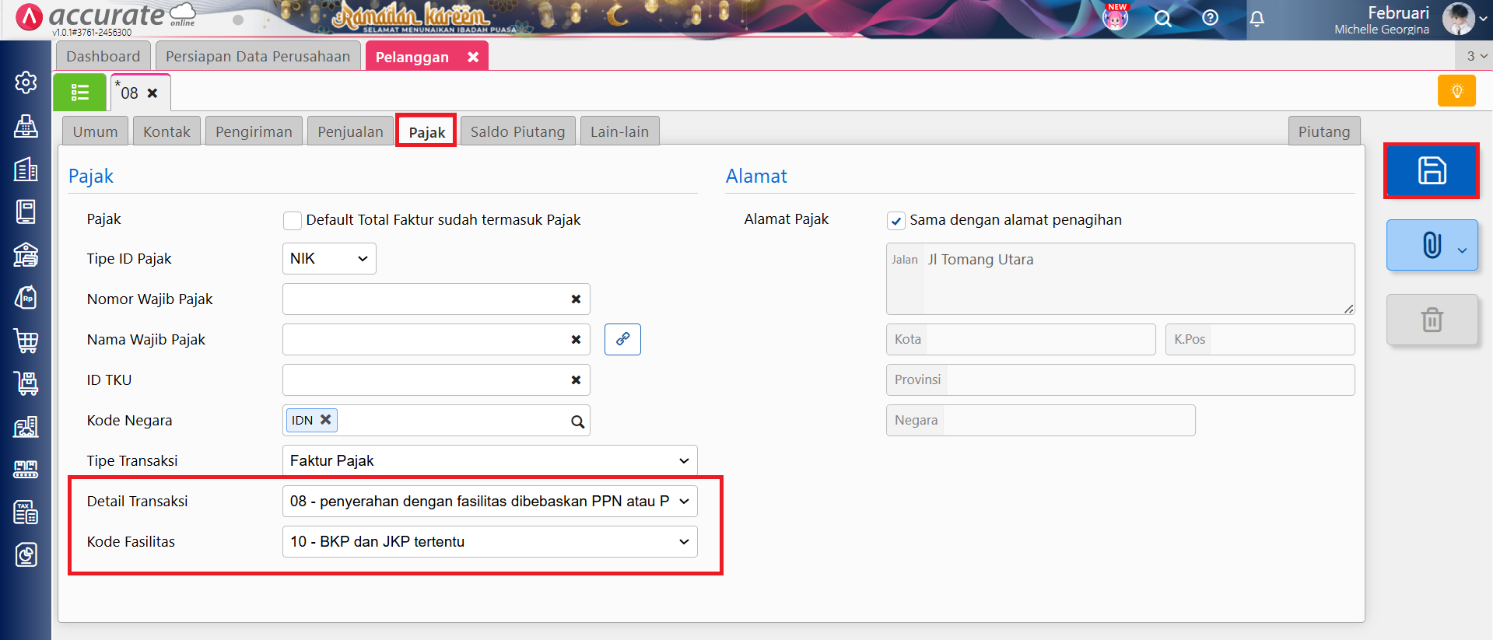Expand the Kode Fasilitas dropdown

[489, 542]
